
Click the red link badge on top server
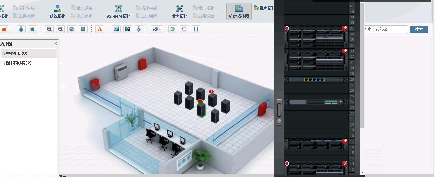point(345,28)
